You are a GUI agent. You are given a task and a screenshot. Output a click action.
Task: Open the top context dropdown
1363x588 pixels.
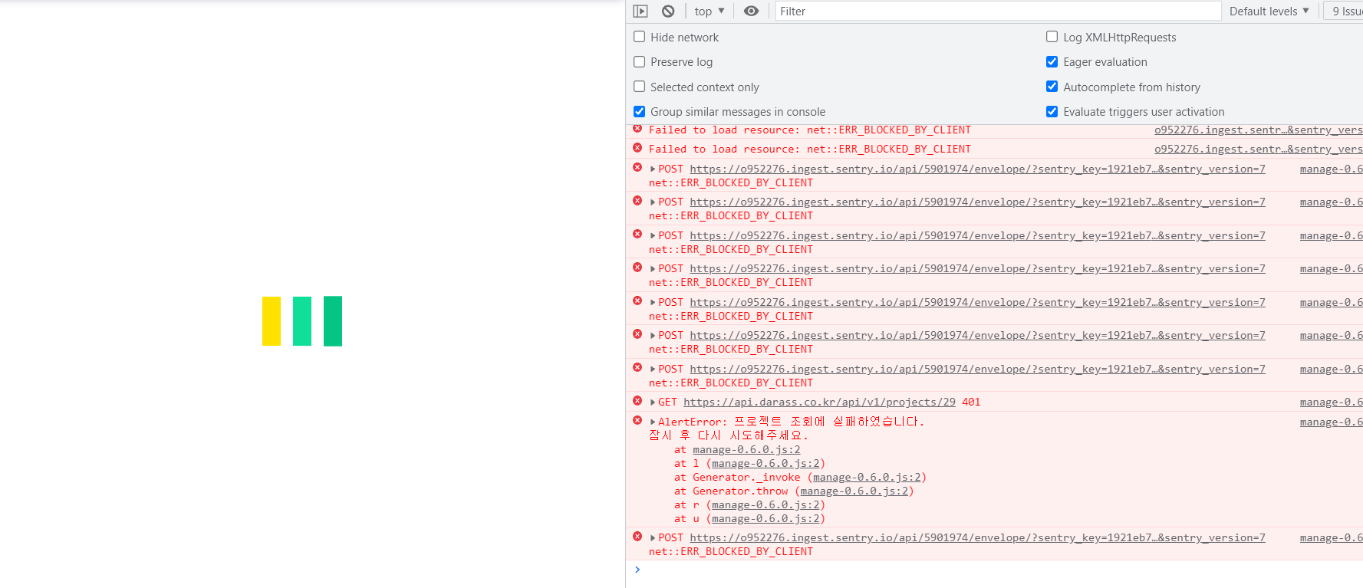709,11
